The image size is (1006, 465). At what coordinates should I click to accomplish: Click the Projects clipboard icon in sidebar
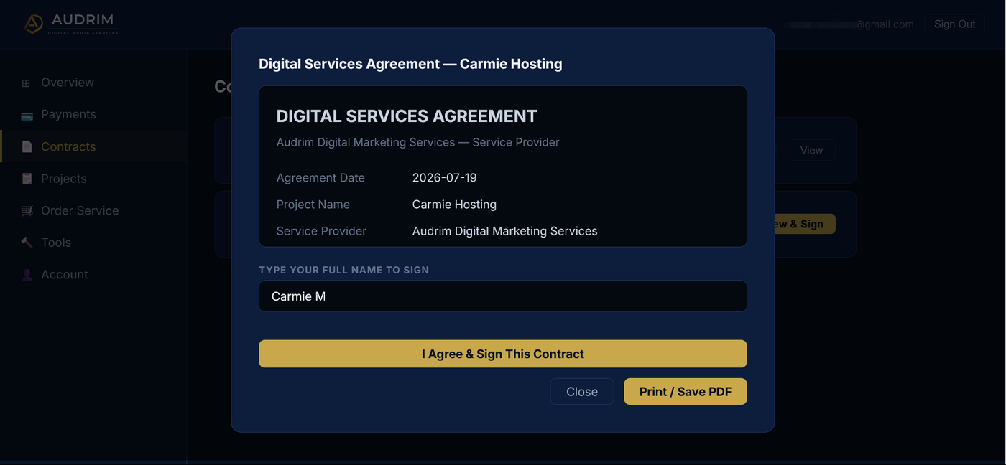click(x=27, y=179)
